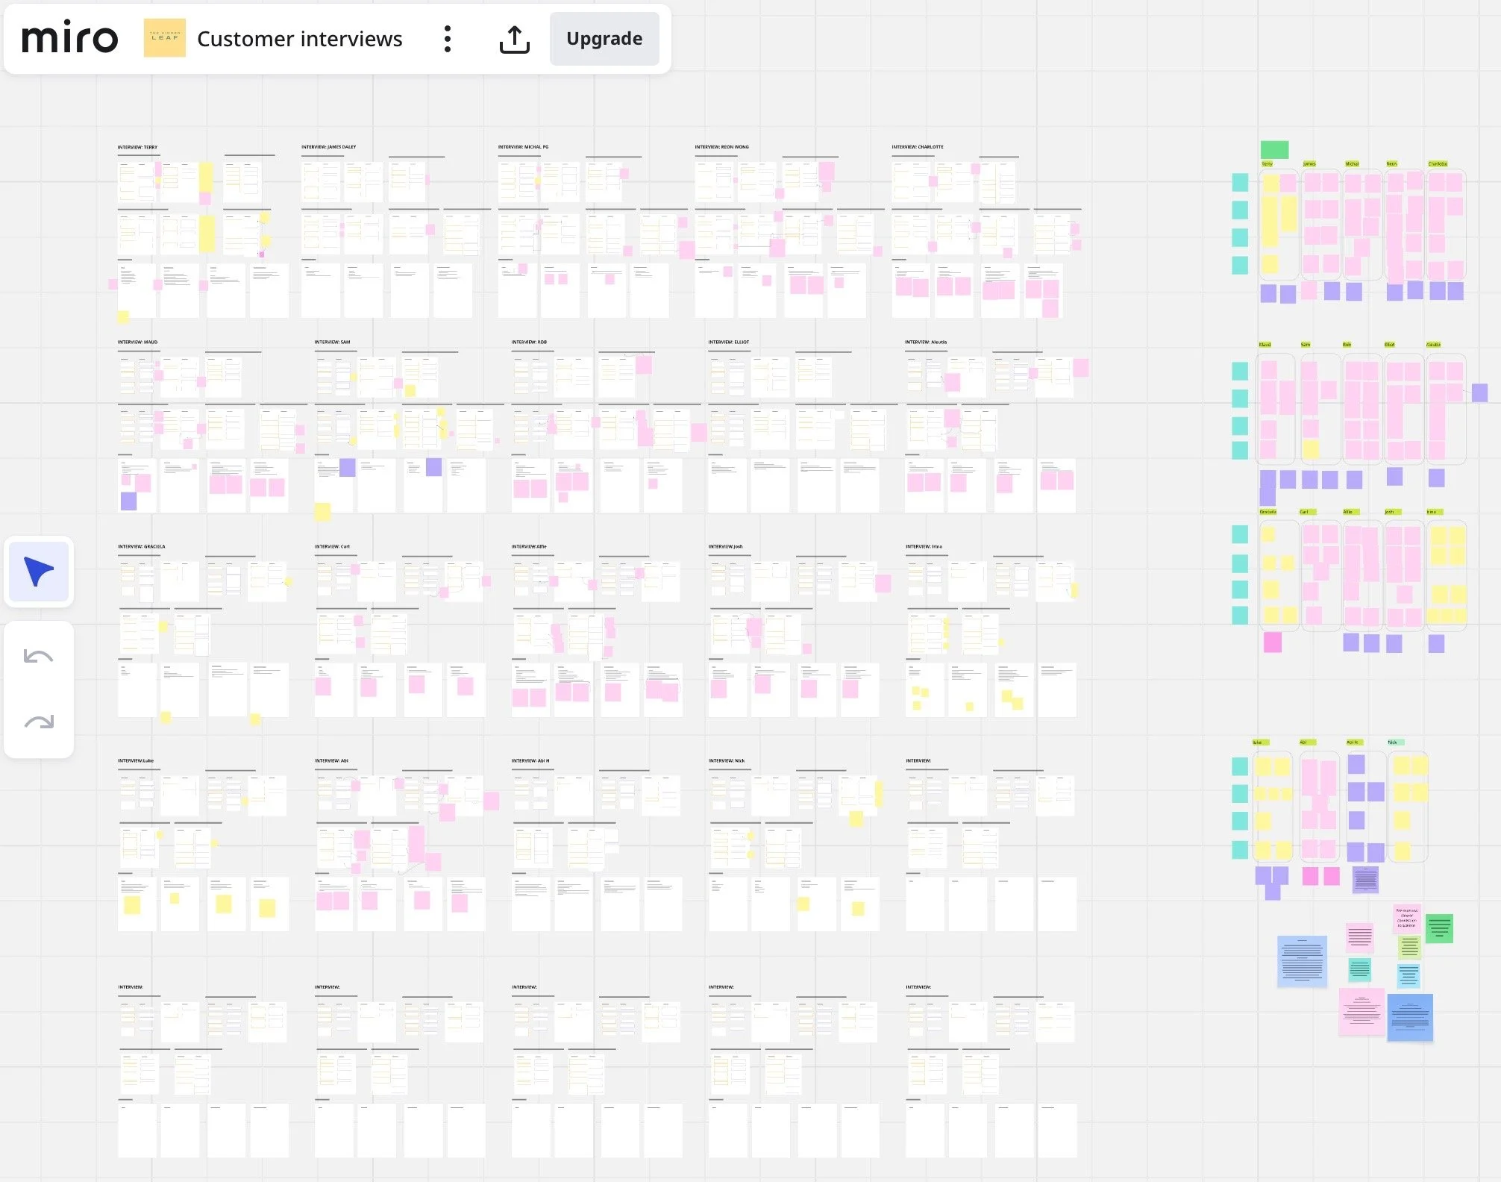The width and height of the screenshot is (1501, 1182).
Task: Click the Customer interviews board title
Action: coord(299,39)
